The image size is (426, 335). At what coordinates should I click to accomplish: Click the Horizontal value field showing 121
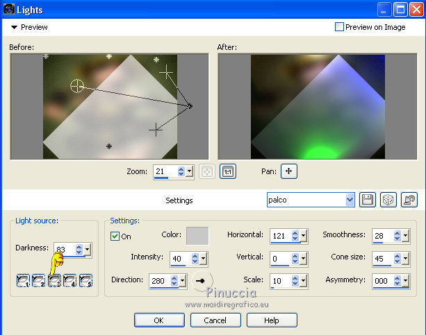[281, 236]
